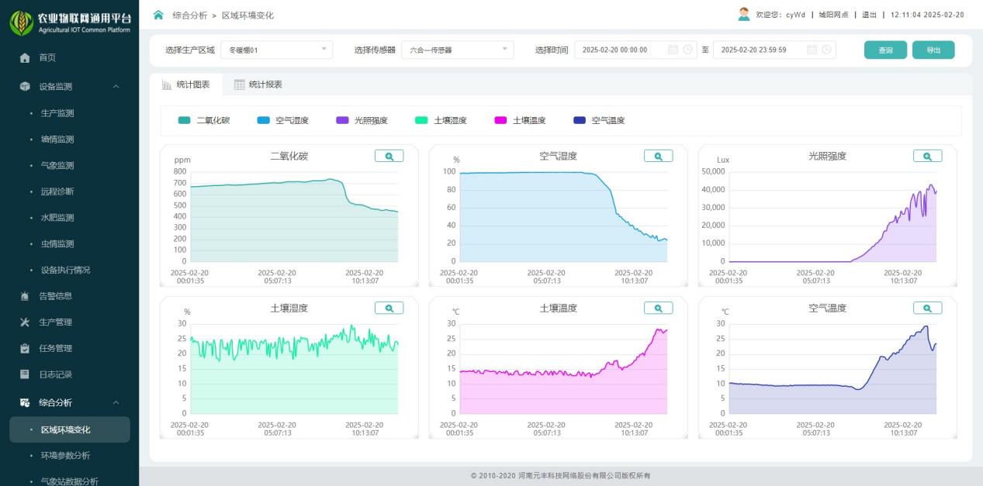The width and height of the screenshot is (983, 486).
Task: Click the magnifier icon on 光照强度 chart
Action: (927, 156)
